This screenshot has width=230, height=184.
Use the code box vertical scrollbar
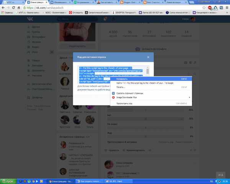pyautogui.click(x=148, y=71)
